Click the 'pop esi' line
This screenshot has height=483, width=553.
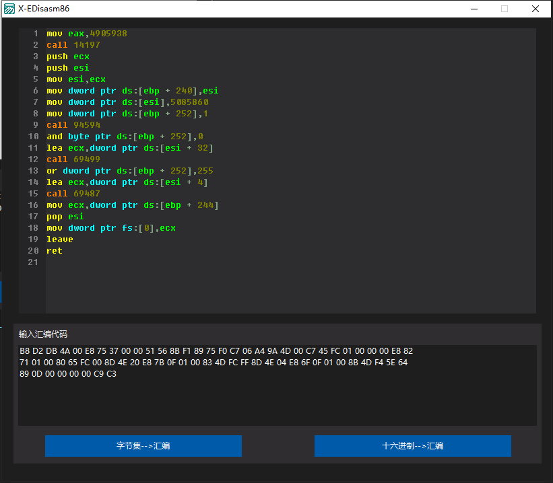click(x=65, y=217)
